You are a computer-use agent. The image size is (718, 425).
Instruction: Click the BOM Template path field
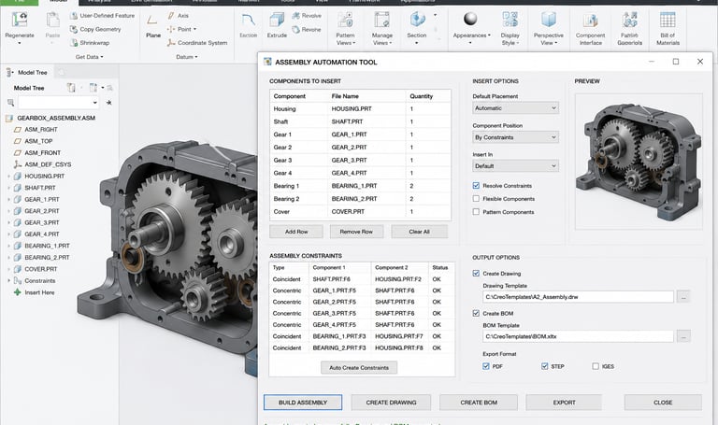(x=578, y=336)
